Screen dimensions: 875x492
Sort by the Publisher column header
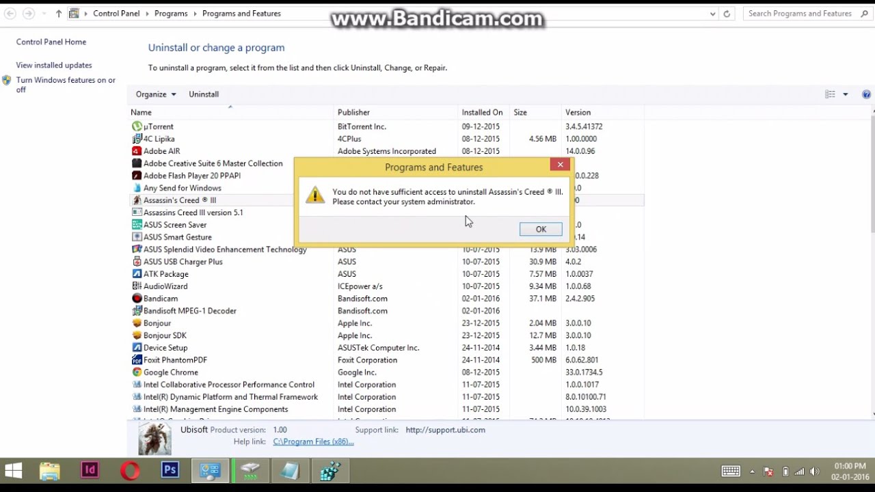(396, 112)
